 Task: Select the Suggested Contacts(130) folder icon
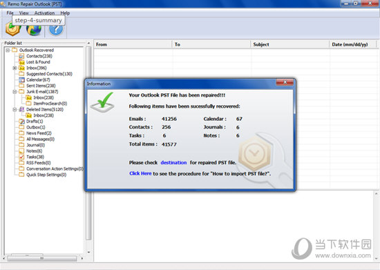(21, 74)
